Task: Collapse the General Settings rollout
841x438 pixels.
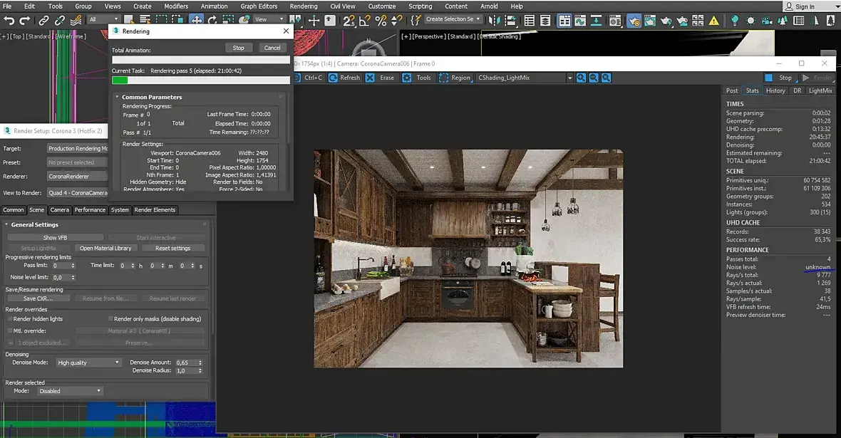Action: 34,225
